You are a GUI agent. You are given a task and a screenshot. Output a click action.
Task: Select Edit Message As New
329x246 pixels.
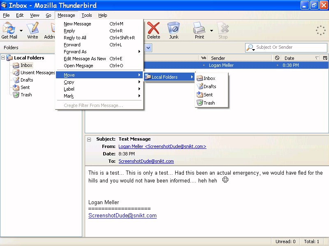99,59
